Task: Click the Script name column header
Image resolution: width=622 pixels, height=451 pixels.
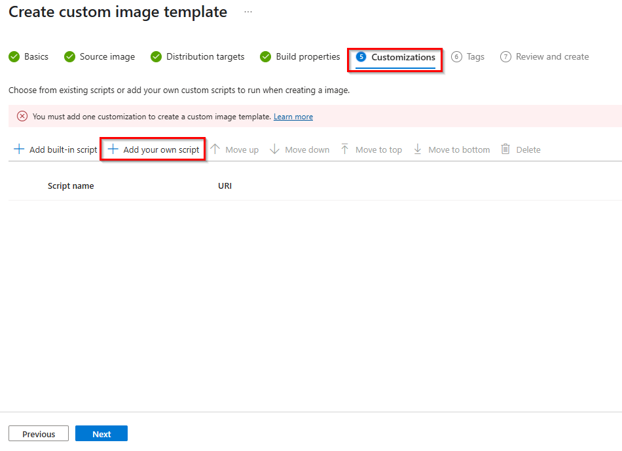Action: click(71, 186)
